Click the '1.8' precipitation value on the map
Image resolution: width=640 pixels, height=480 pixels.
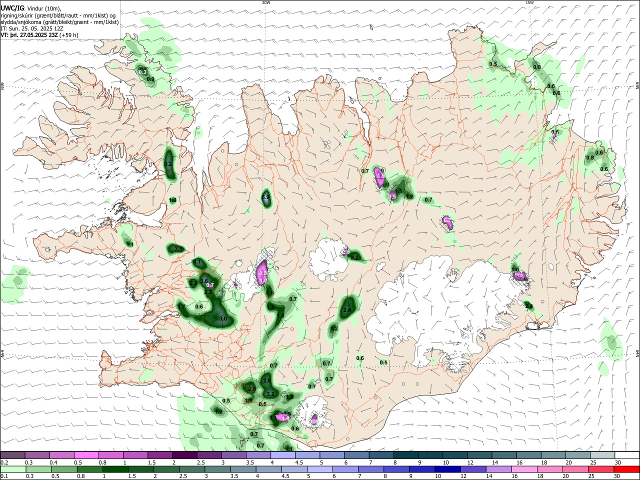click(280, 316)
